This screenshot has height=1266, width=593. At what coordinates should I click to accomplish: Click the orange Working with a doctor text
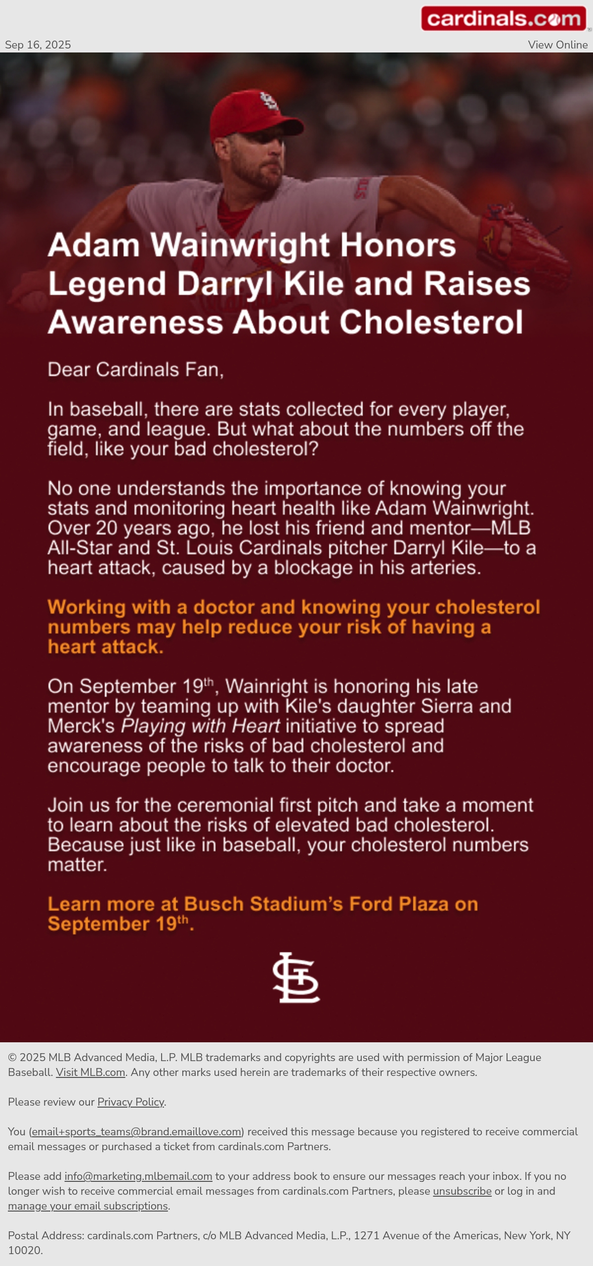click(294, 627)
